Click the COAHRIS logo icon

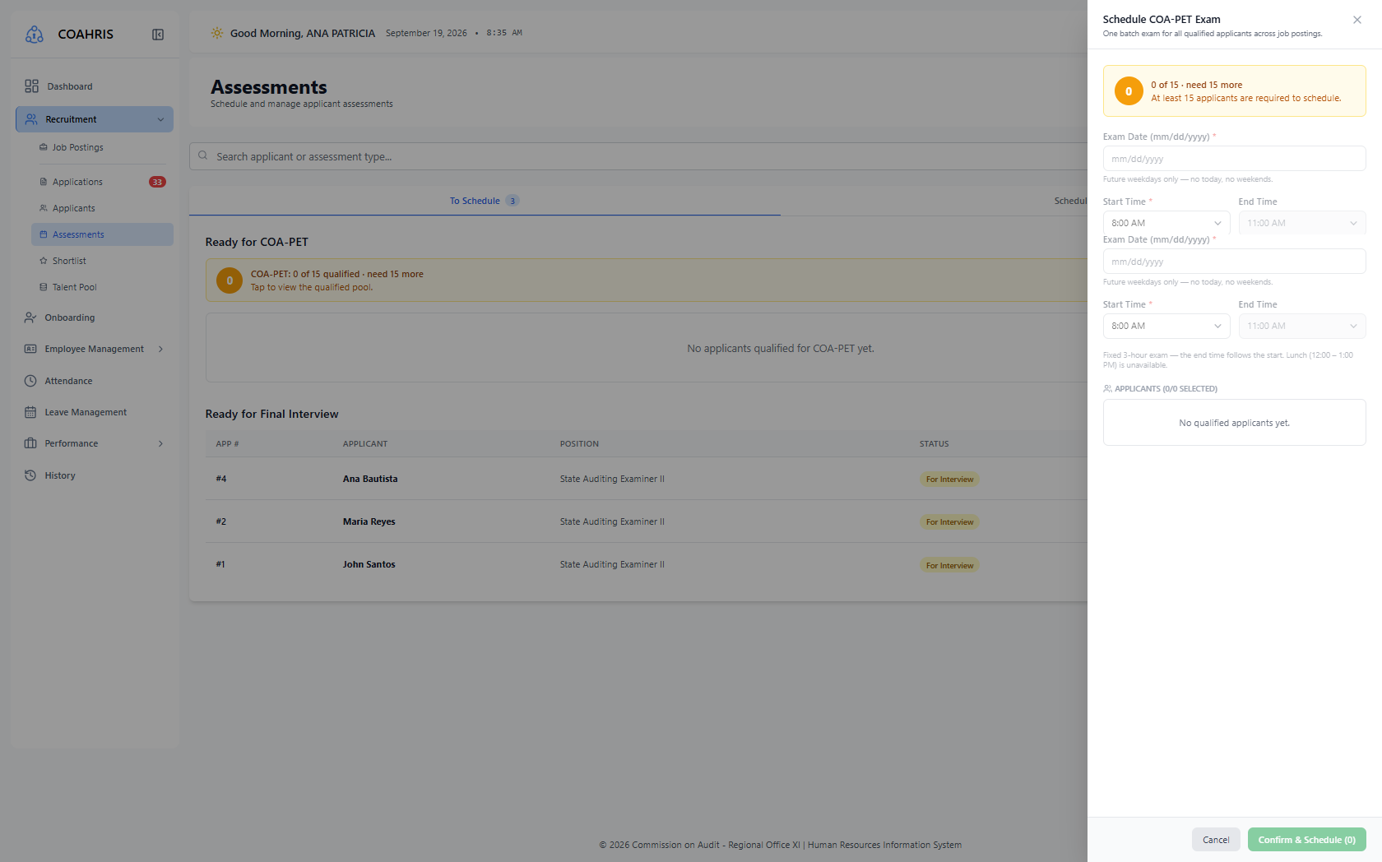coord(35,34)
